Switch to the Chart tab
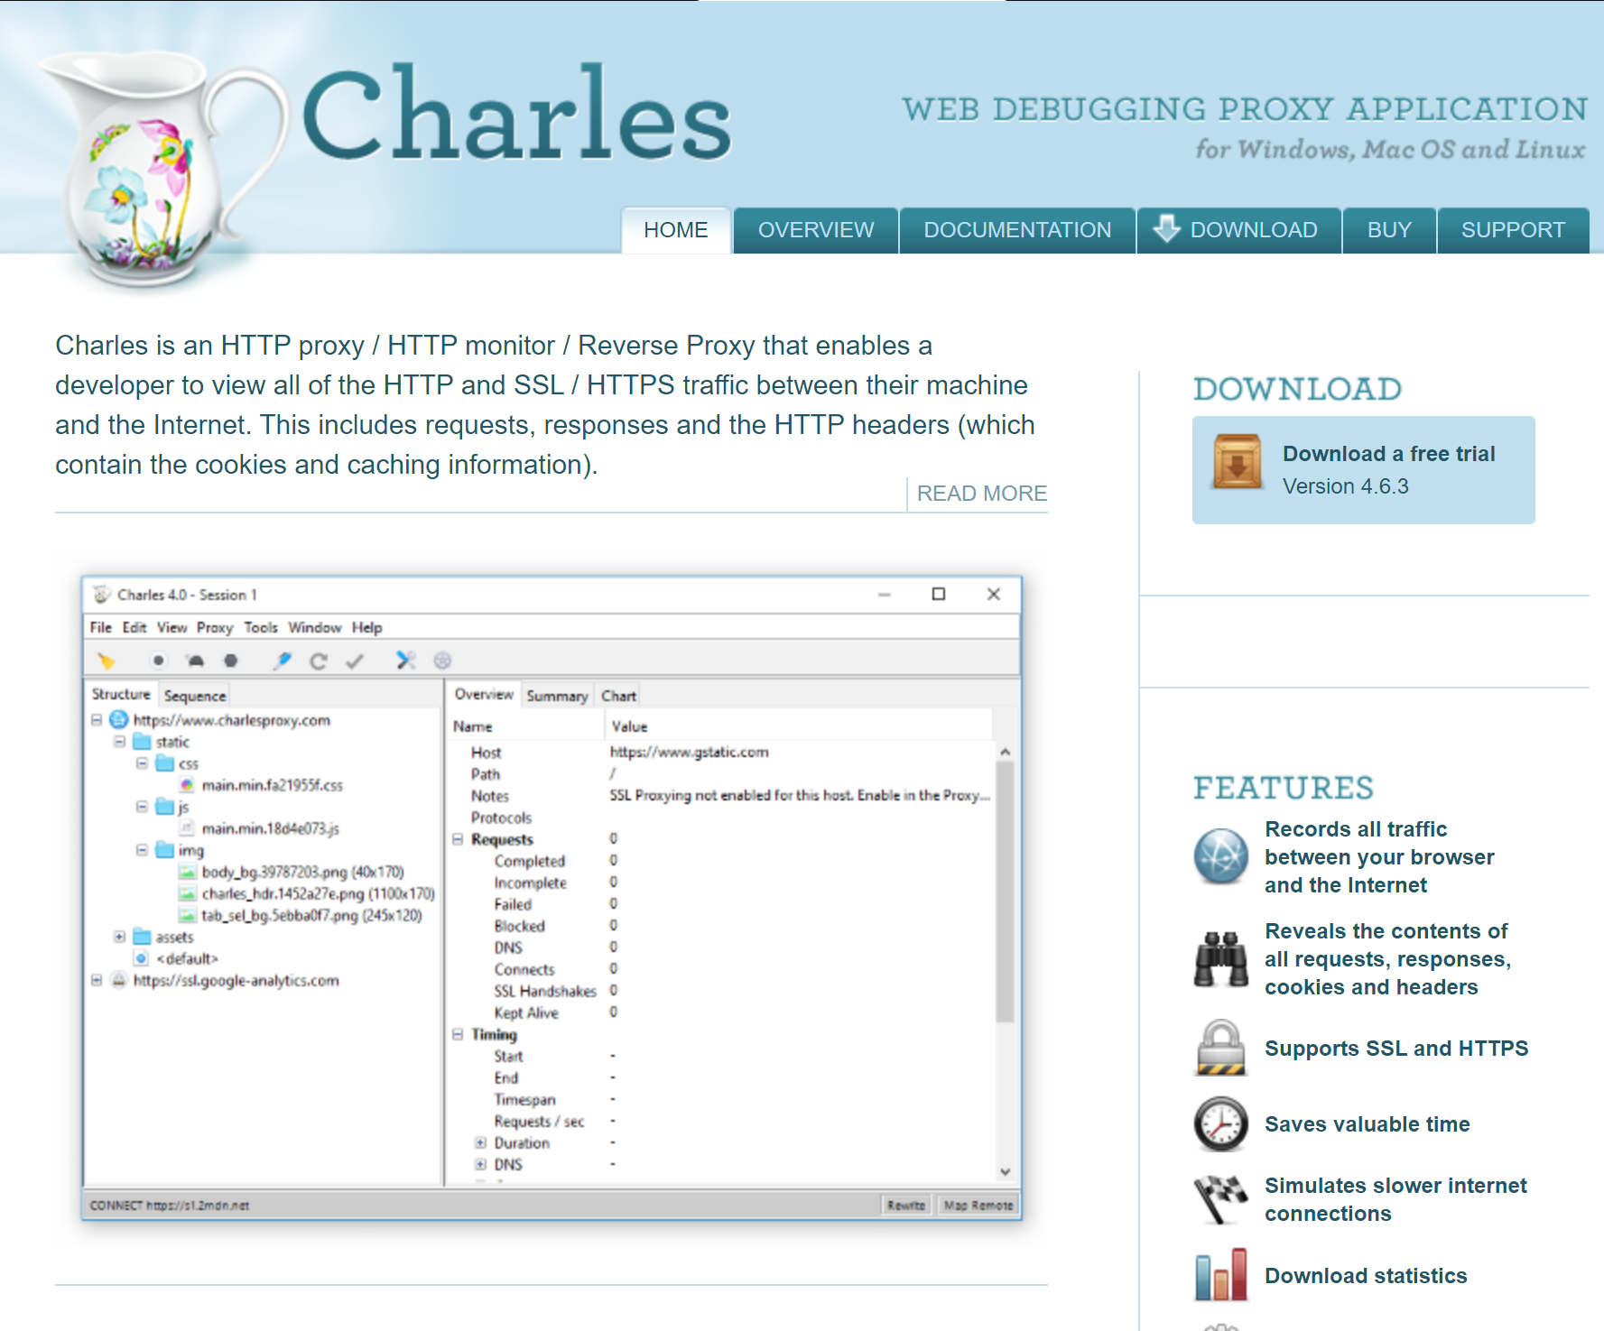1604x1331 pixels. coord(619,696)
